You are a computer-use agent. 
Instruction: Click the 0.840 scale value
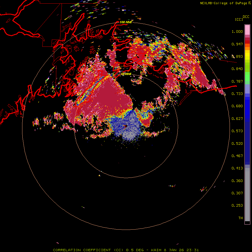point(237,69)
